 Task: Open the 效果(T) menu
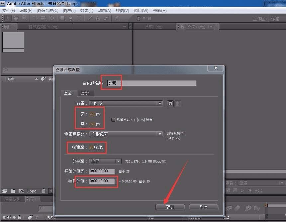coord(87,11)
